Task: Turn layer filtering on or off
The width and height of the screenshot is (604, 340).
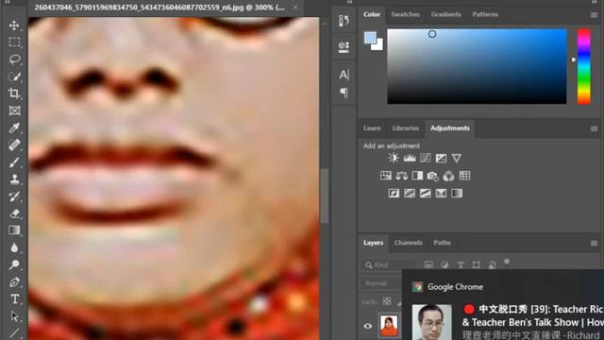Action: [507, 262]
